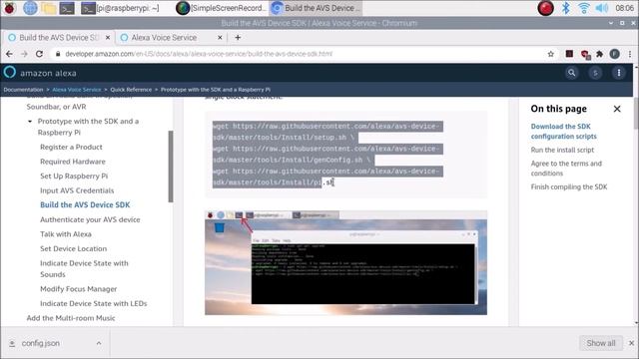The image size is (639, 359).
Task: Click the sidebar navigation scrollbar
Action: 171,167
